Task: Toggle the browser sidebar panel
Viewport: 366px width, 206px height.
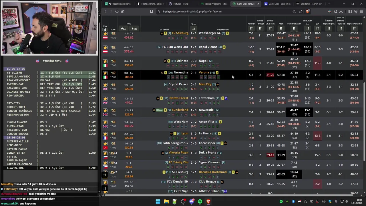Action: coord(350,11)
